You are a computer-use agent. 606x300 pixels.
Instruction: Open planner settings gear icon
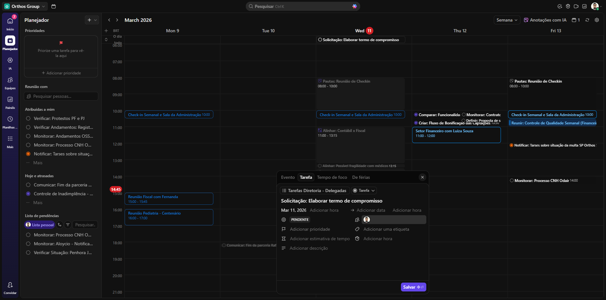(597, 20)
